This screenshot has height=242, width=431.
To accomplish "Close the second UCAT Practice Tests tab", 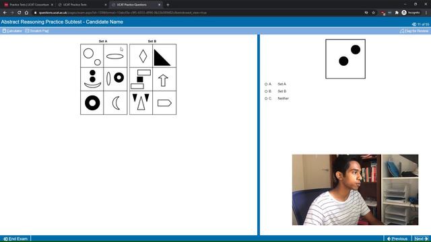I will (x=106, y=5).
